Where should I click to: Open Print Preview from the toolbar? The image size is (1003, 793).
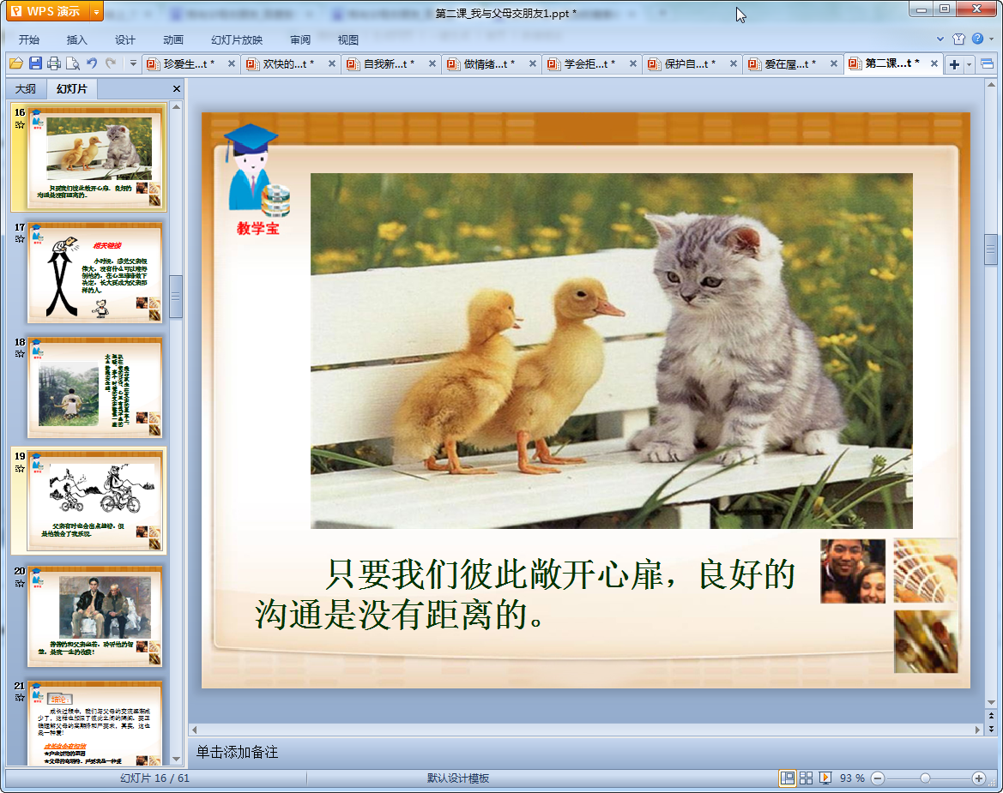pos(73,63)
